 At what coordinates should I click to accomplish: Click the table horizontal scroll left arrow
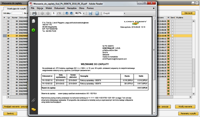pos(8,97)
